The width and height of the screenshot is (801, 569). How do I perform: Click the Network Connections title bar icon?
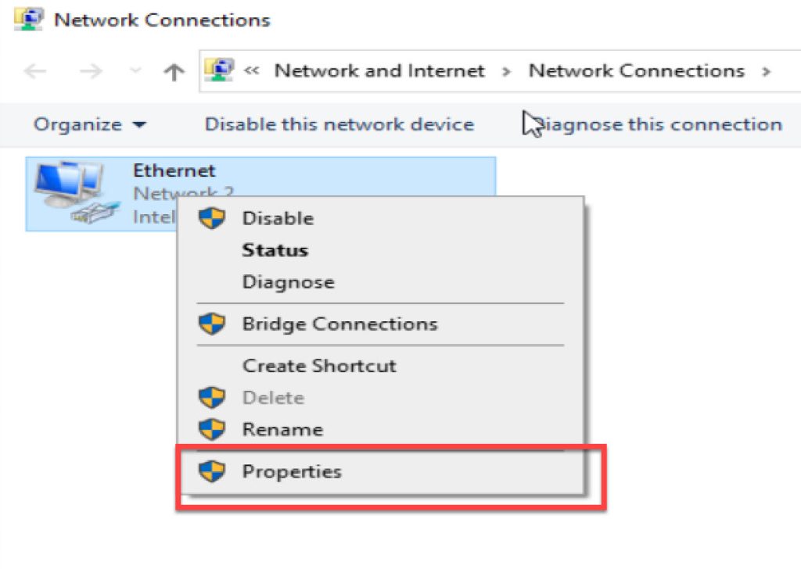(28, 20)
